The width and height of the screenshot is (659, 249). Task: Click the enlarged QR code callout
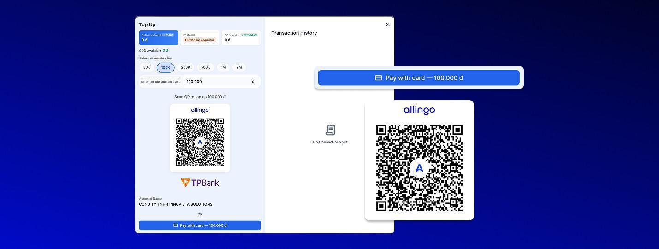[419, 168]
